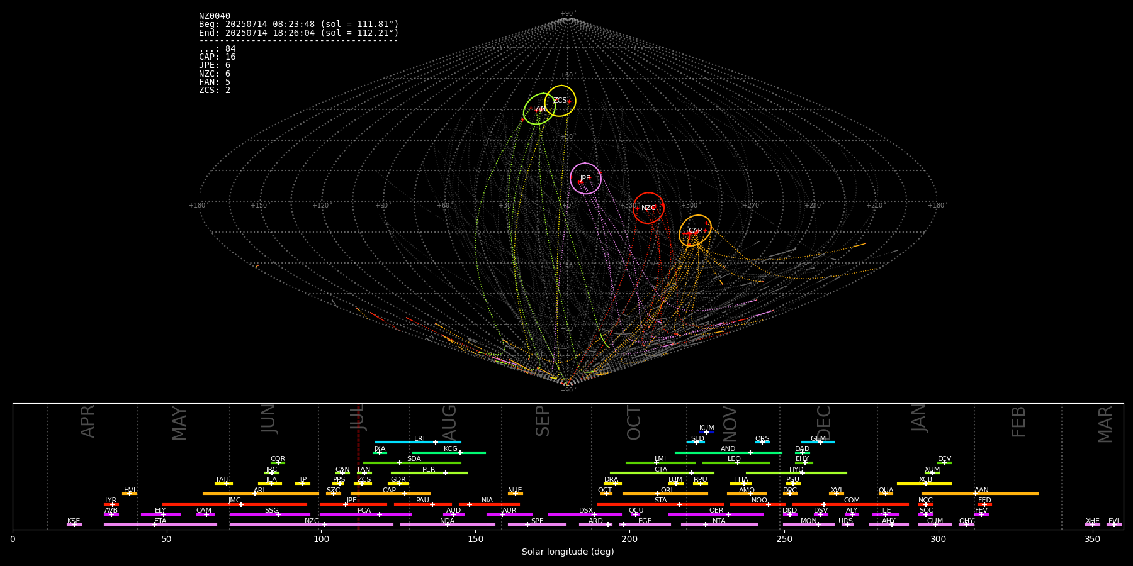
Task: Click the HYD shower bar in the timeline
Action: (x=796, y=473)
